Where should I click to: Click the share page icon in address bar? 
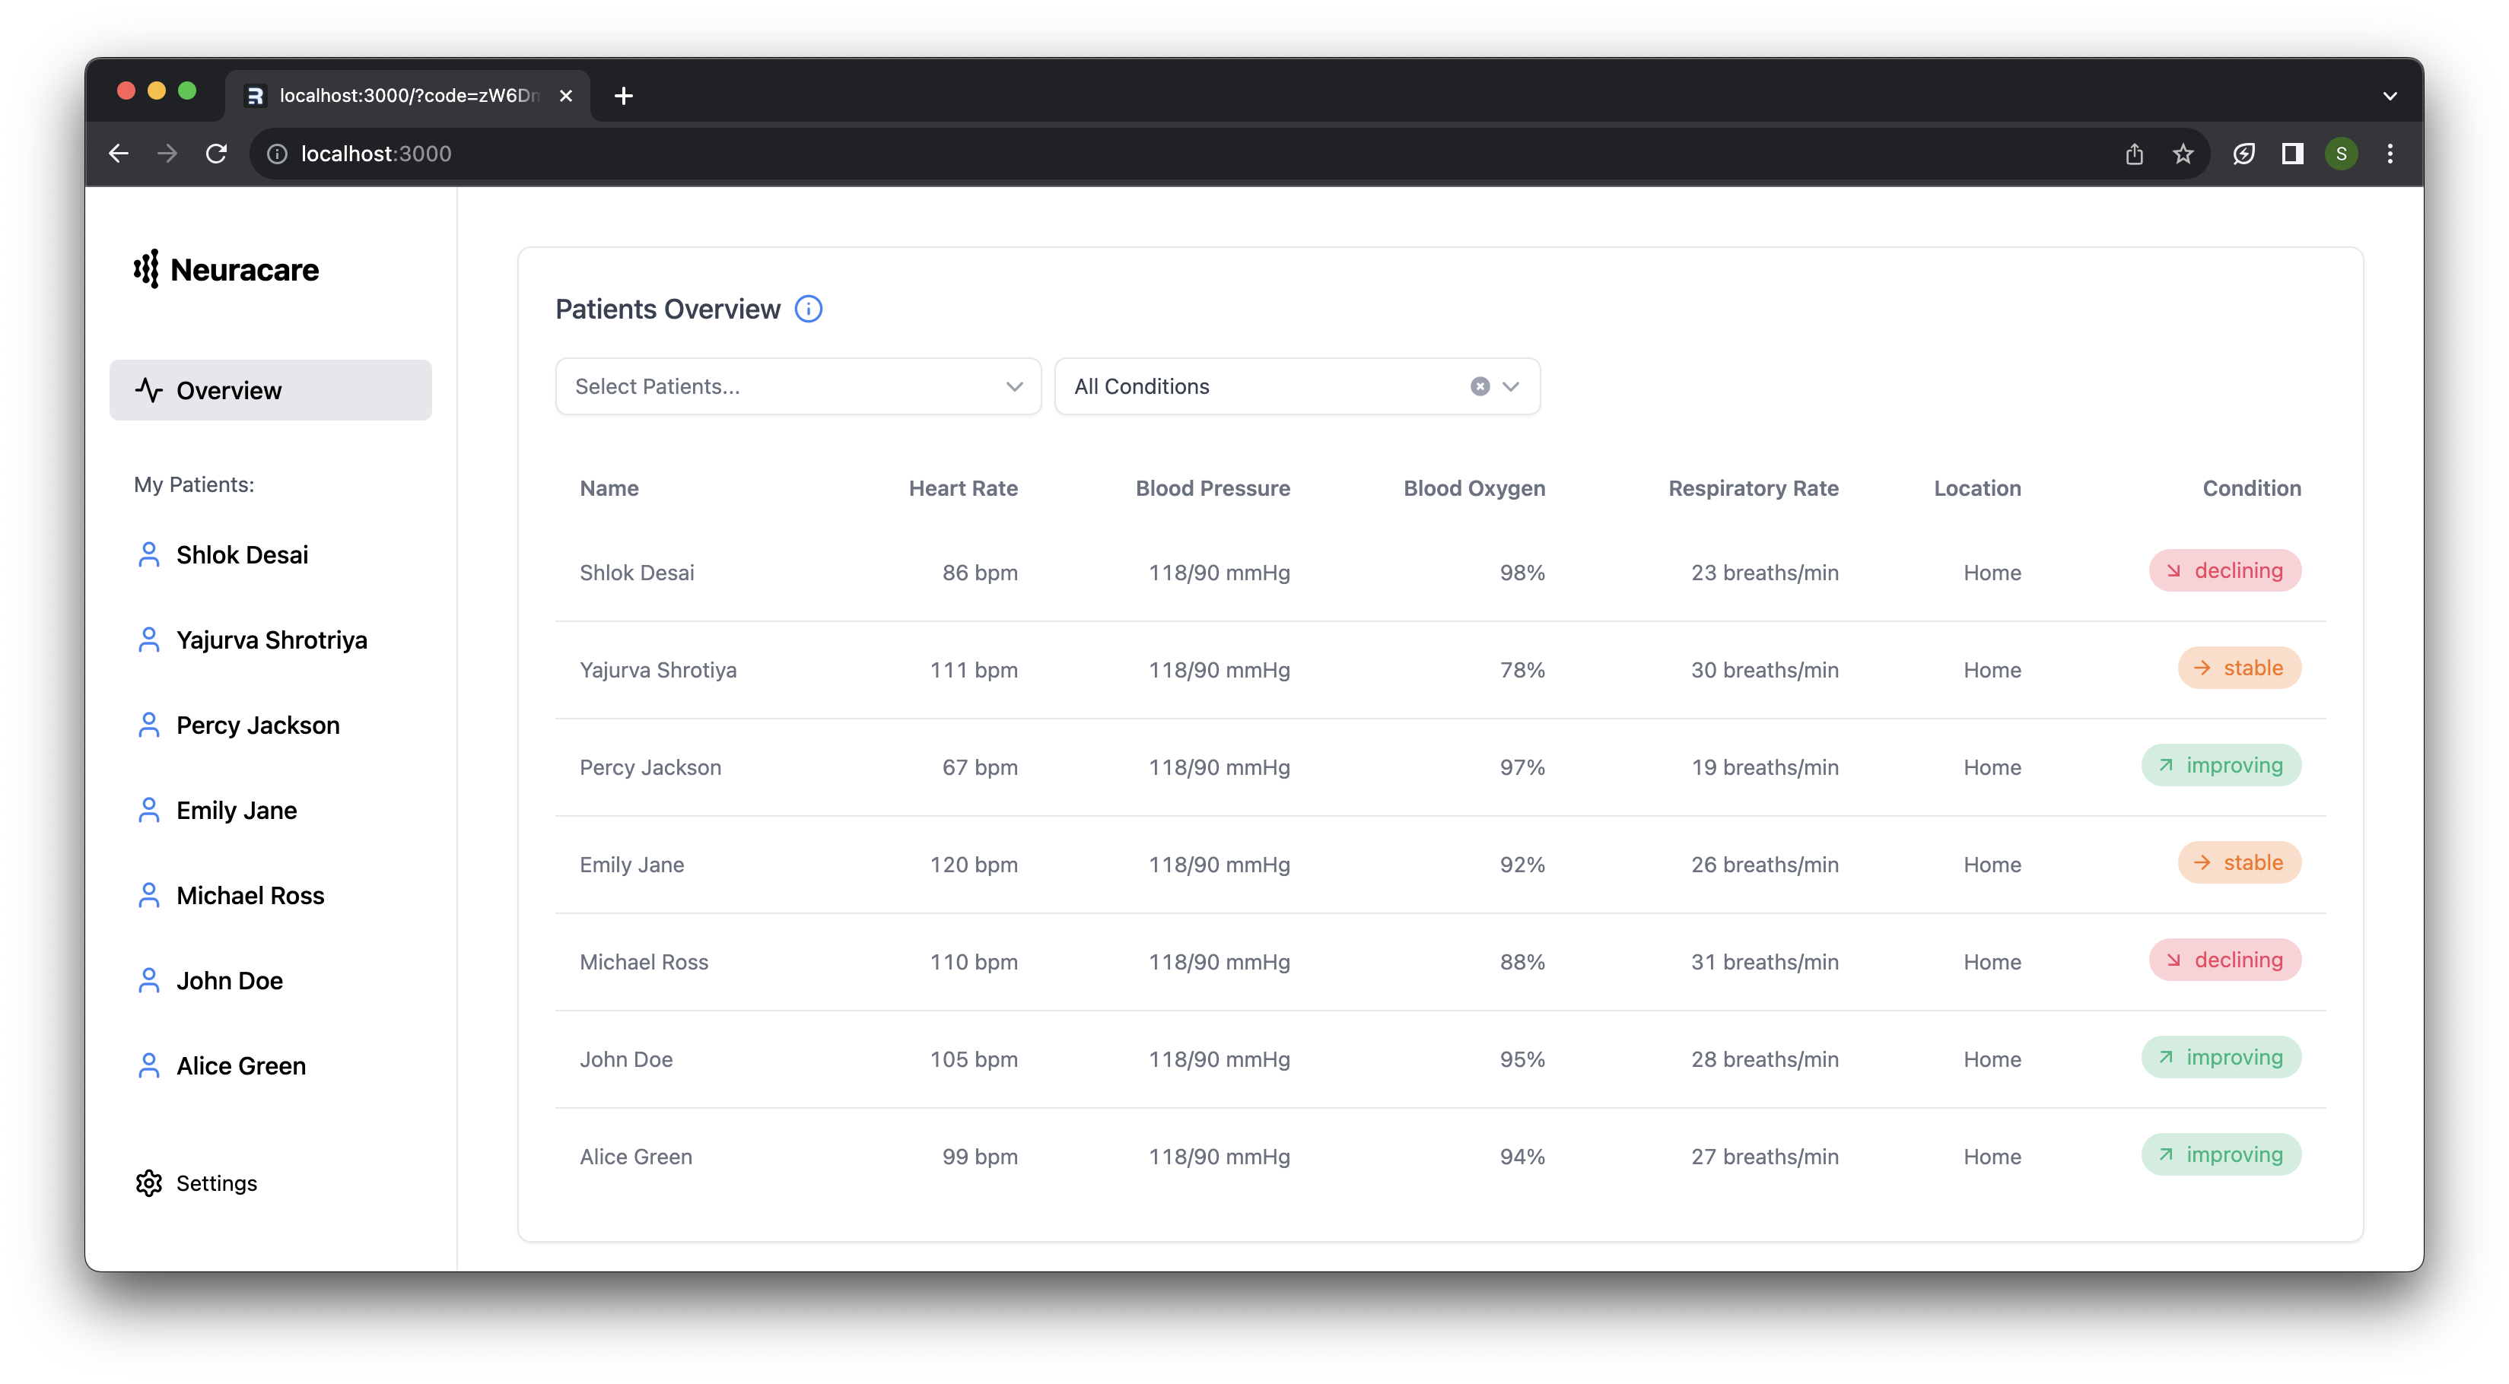(x=2134, y=154)
